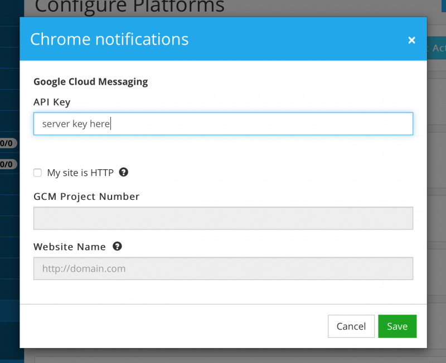The width and height of the screenshot is (446, 363).
Task: Click the Website Name field showing 'http://domain.com'
Action: click(223, 268)
